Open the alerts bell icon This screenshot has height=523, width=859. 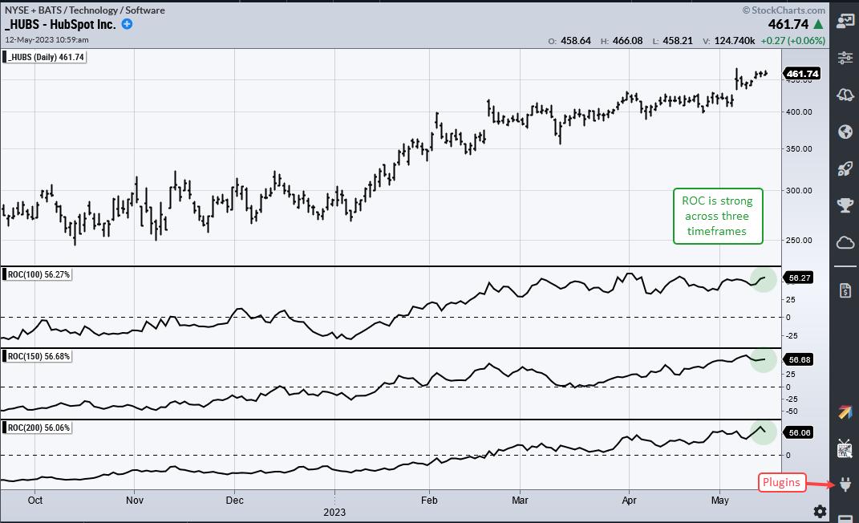coord(845,95)
